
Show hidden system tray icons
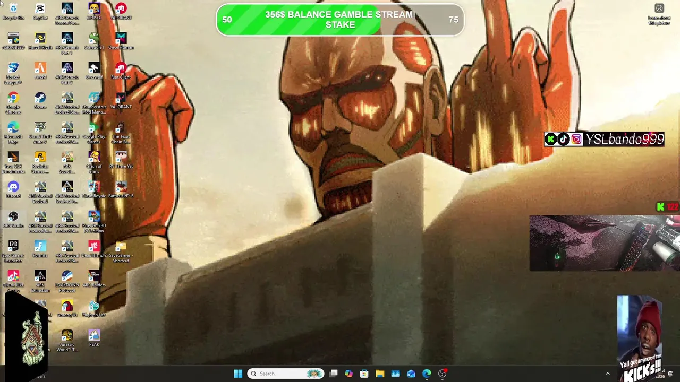click(608, 374)
